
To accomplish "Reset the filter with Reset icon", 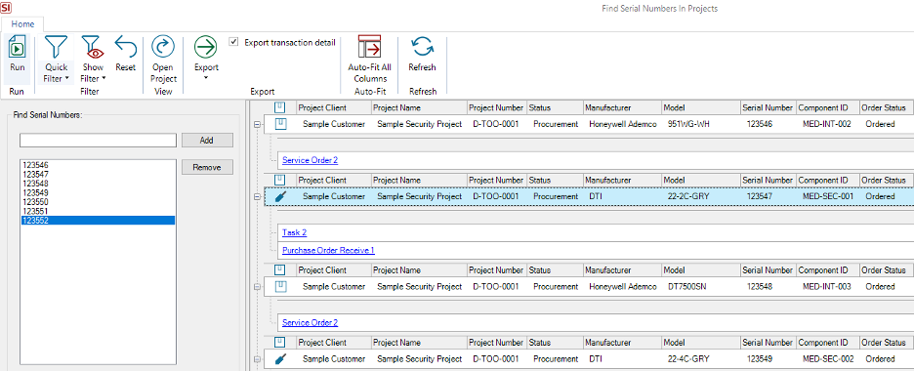I will pyautogui.click(x=125, y=47).
